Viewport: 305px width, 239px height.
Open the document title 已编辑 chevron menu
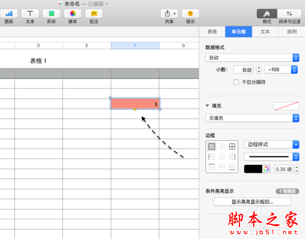click(x=107, y=4)
